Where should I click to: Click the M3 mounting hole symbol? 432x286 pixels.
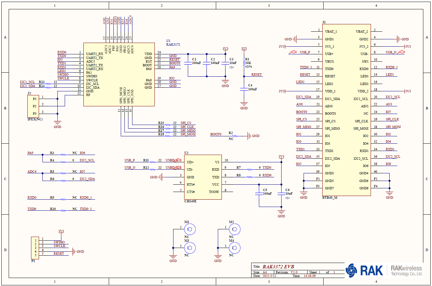coord(190,248)
